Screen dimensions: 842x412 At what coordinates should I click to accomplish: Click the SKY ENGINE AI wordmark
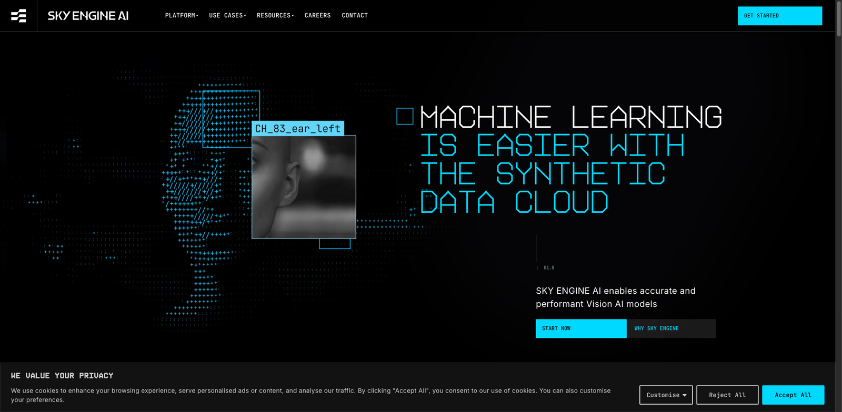[88, 16]
